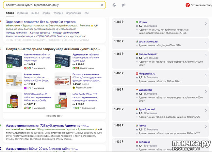Viewport: 212px width, 152px height.
Task: Click Ригла 4,6 rating star
Action: point(137,129)
